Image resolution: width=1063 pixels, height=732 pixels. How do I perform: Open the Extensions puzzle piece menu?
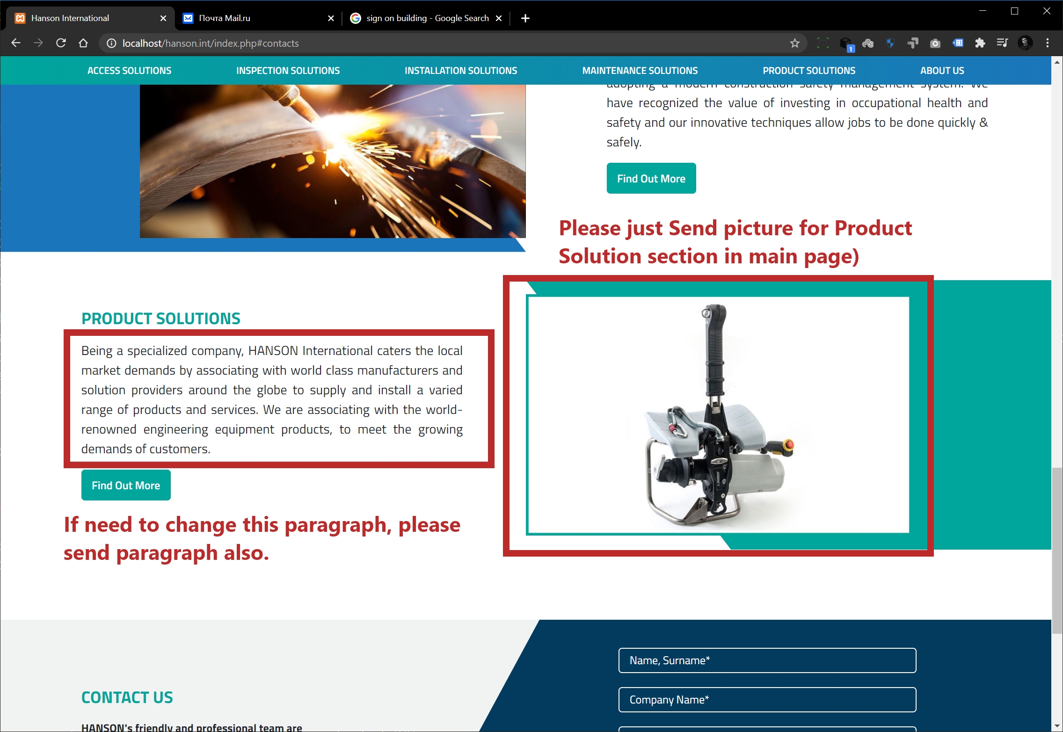click(x=980, y=43)
